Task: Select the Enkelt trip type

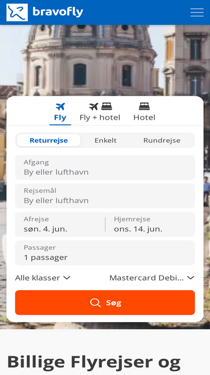Action: pos(105,141)
